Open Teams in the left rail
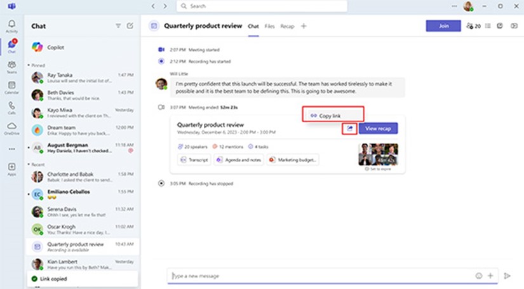 click(x=11, y=67)
